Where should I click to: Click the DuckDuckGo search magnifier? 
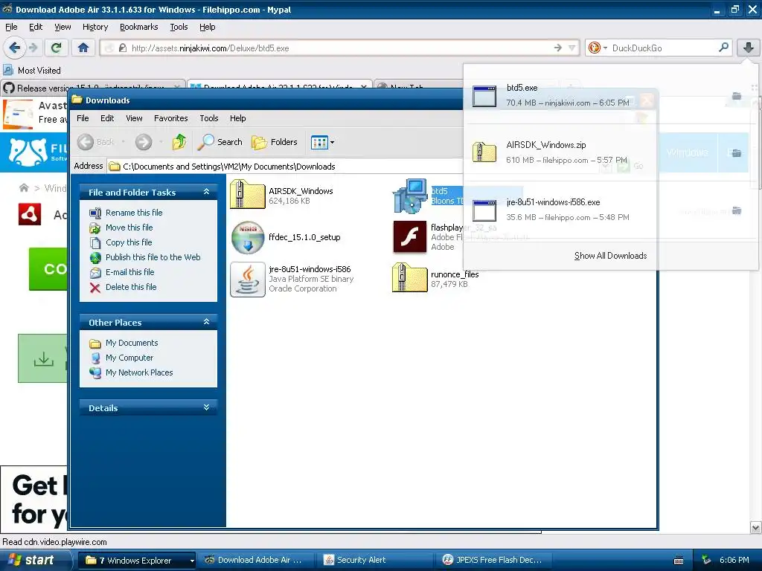click(x=723, y=48)
